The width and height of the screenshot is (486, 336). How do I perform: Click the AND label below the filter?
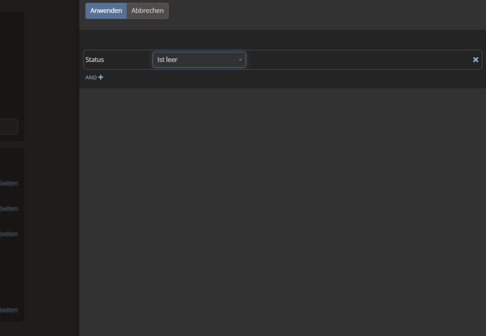(x=91, y=78)
